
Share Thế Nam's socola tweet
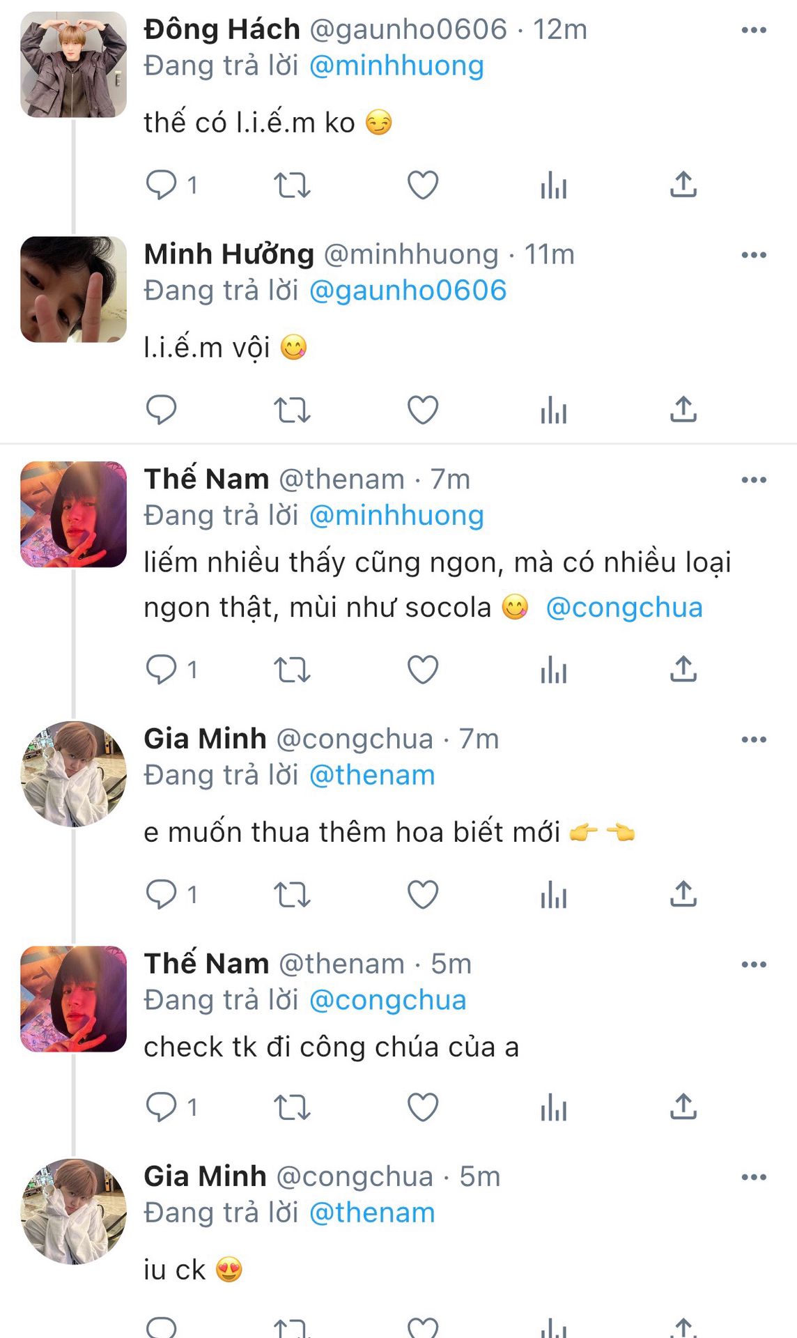pos(683,670)
